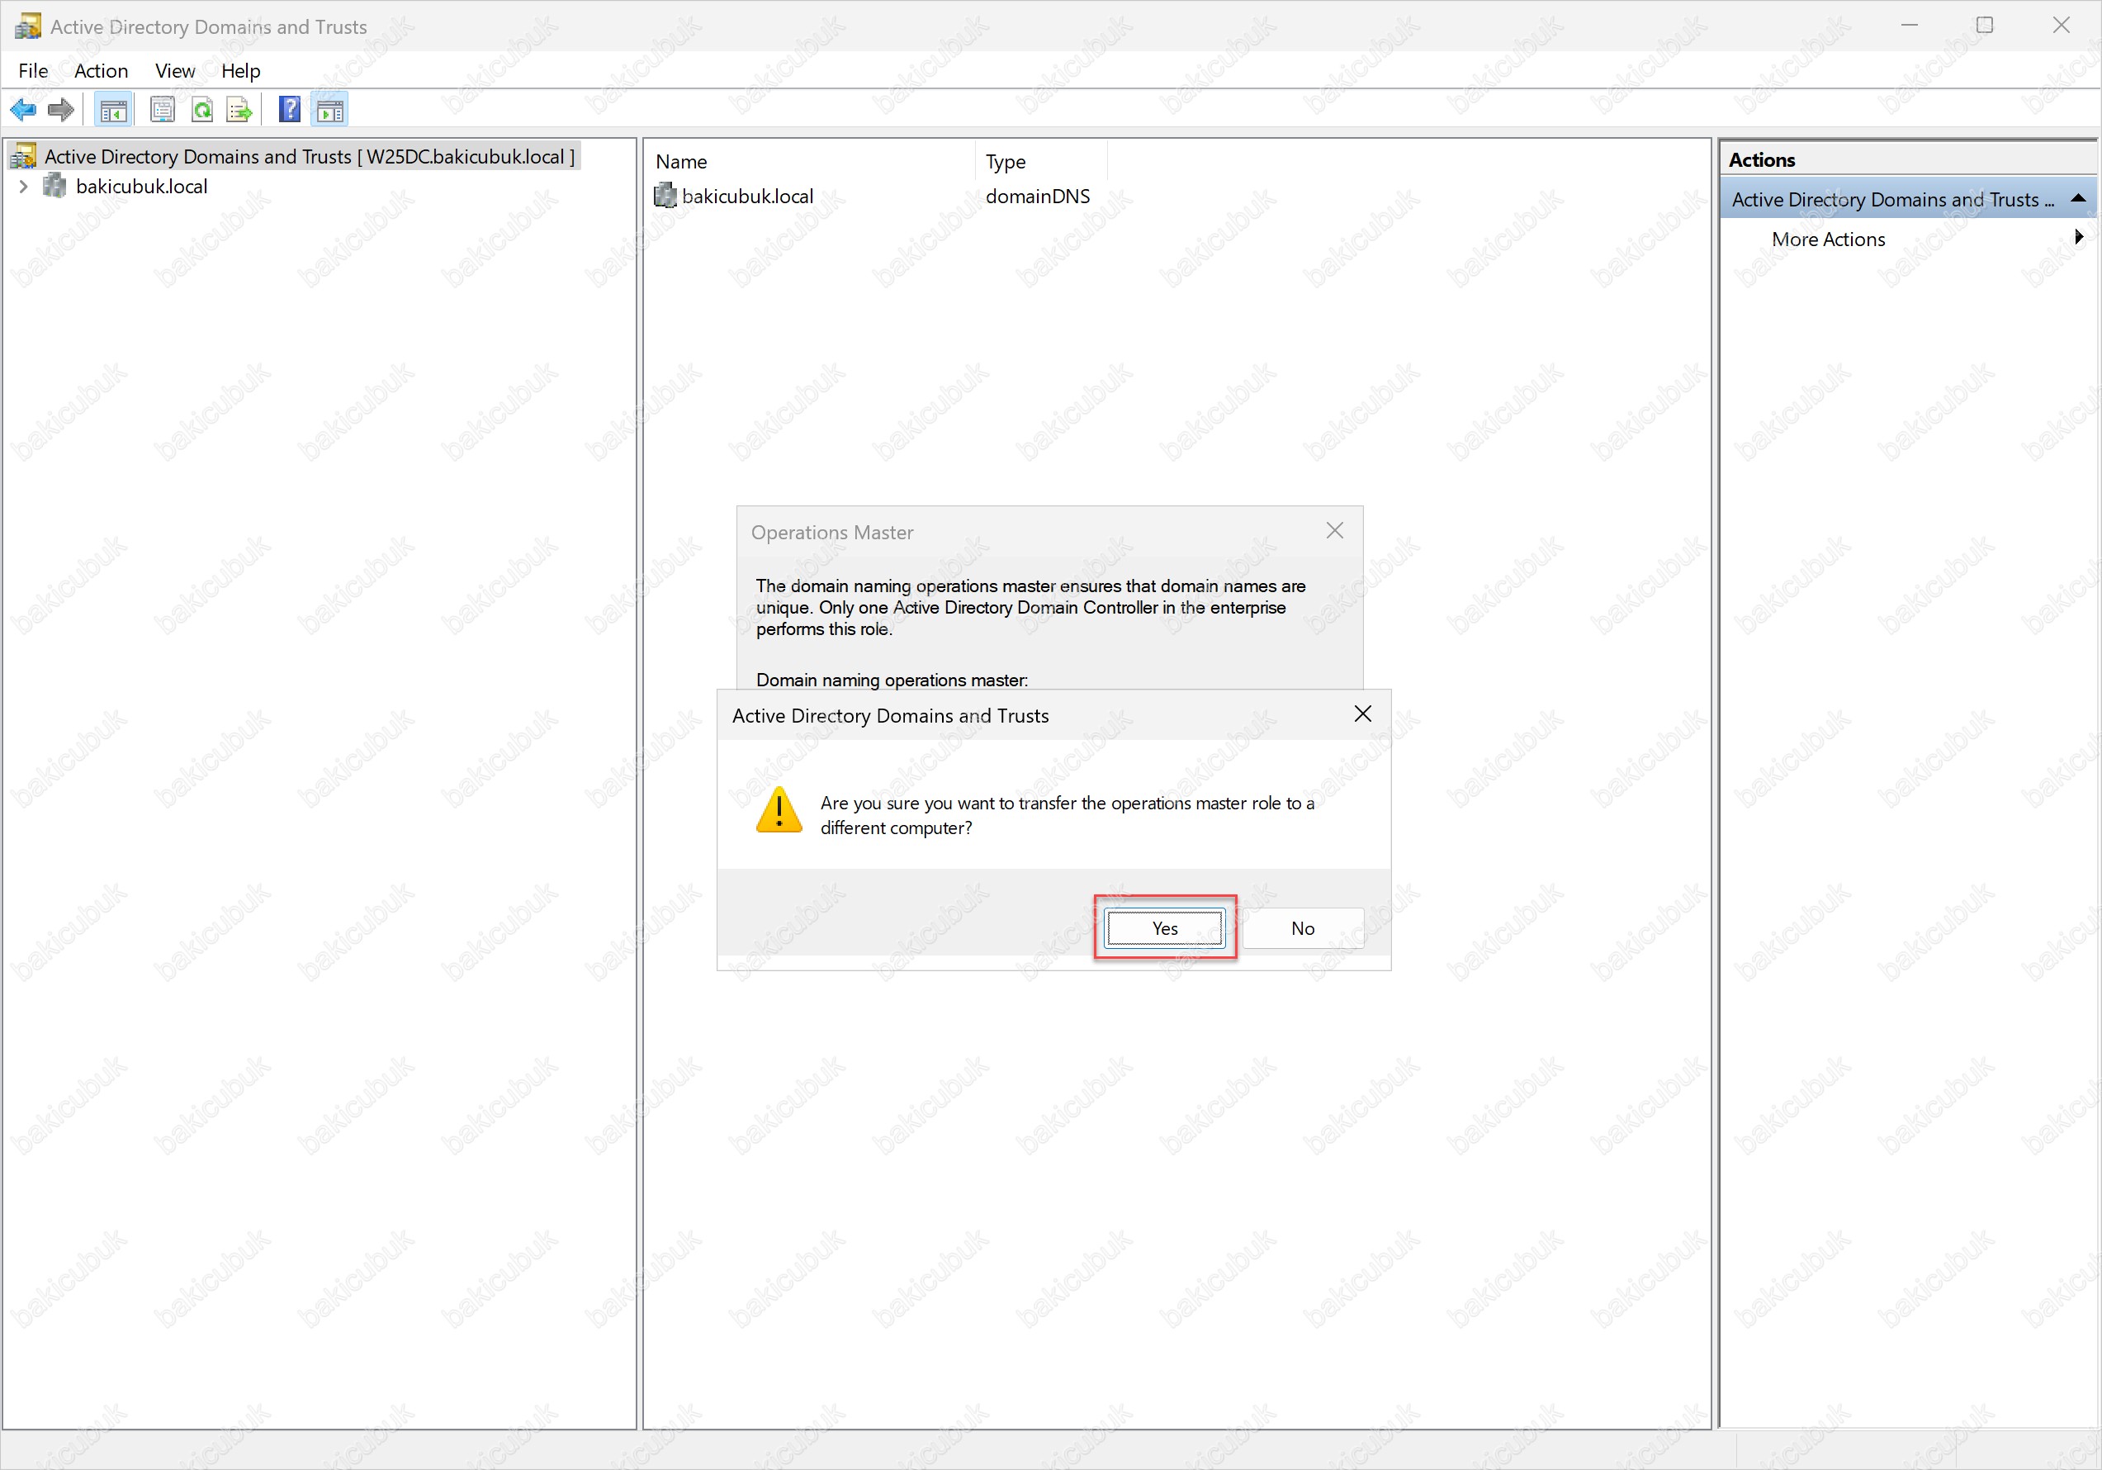Open Help via blue question mark icon

tap(289, 110)
